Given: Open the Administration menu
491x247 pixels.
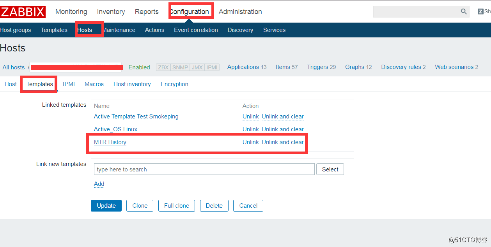Looking at the screenshot, I should point(240,12).
